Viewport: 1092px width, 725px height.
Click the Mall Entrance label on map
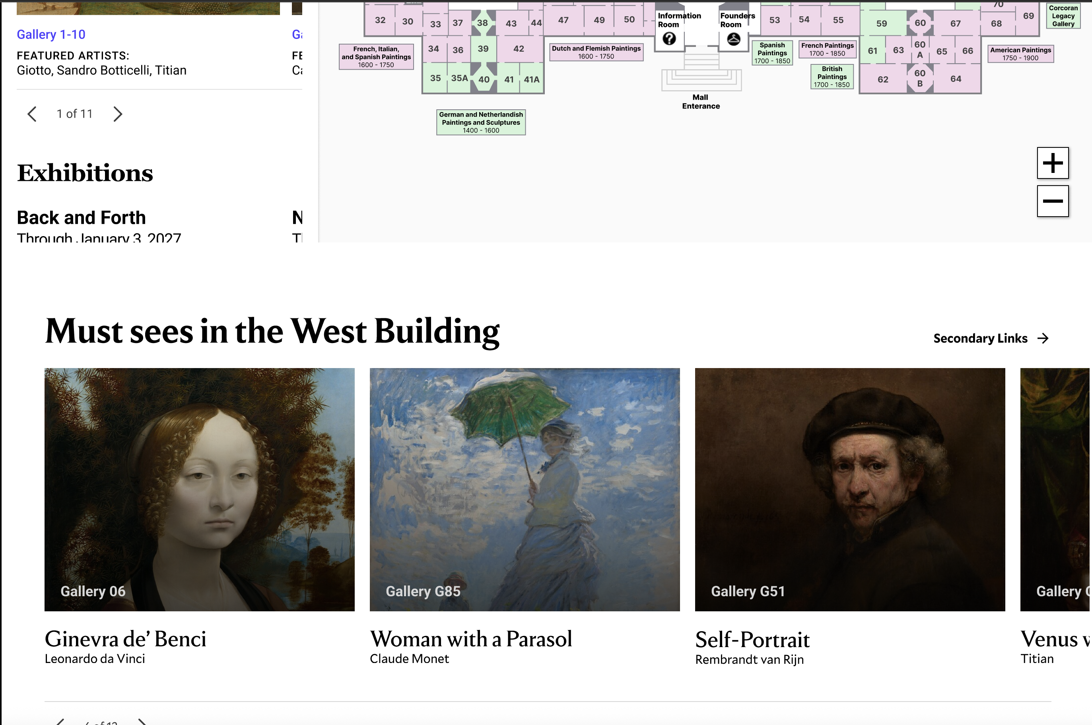[x=701, y=102]
